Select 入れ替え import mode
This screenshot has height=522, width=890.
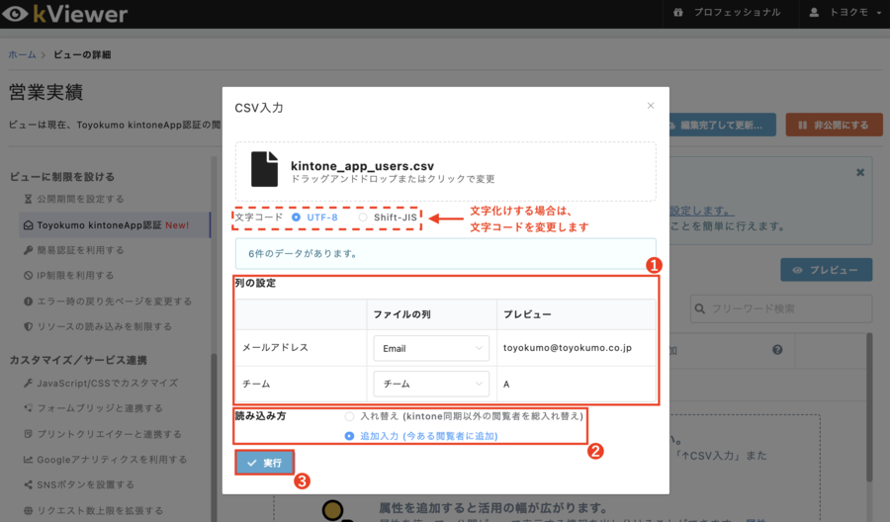point(350,416)
